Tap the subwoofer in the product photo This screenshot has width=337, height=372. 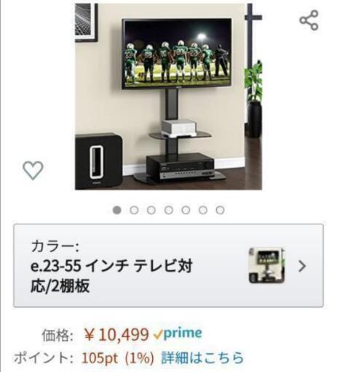(98, 161)
